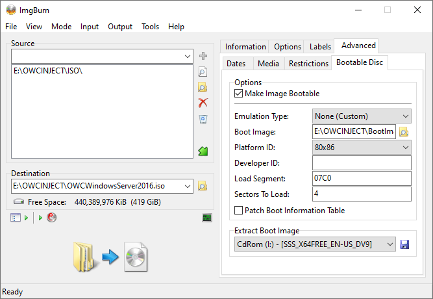The image size is (433, 299).
Task: Click the ImgBurn app icon in title bar
Action: click(11, 10)
